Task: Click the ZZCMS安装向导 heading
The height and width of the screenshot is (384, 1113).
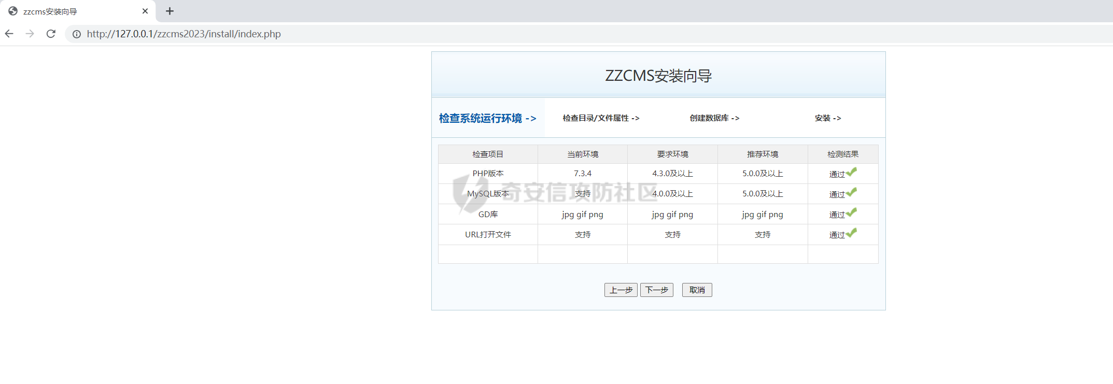Action: (x=658, y=76)
